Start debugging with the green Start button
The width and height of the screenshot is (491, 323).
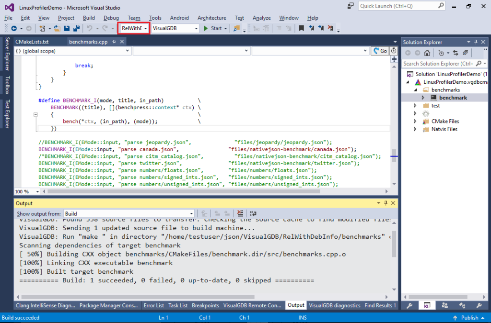[x=205, y=28]
